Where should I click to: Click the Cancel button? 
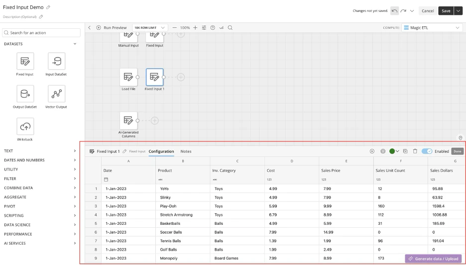[428, 11]
